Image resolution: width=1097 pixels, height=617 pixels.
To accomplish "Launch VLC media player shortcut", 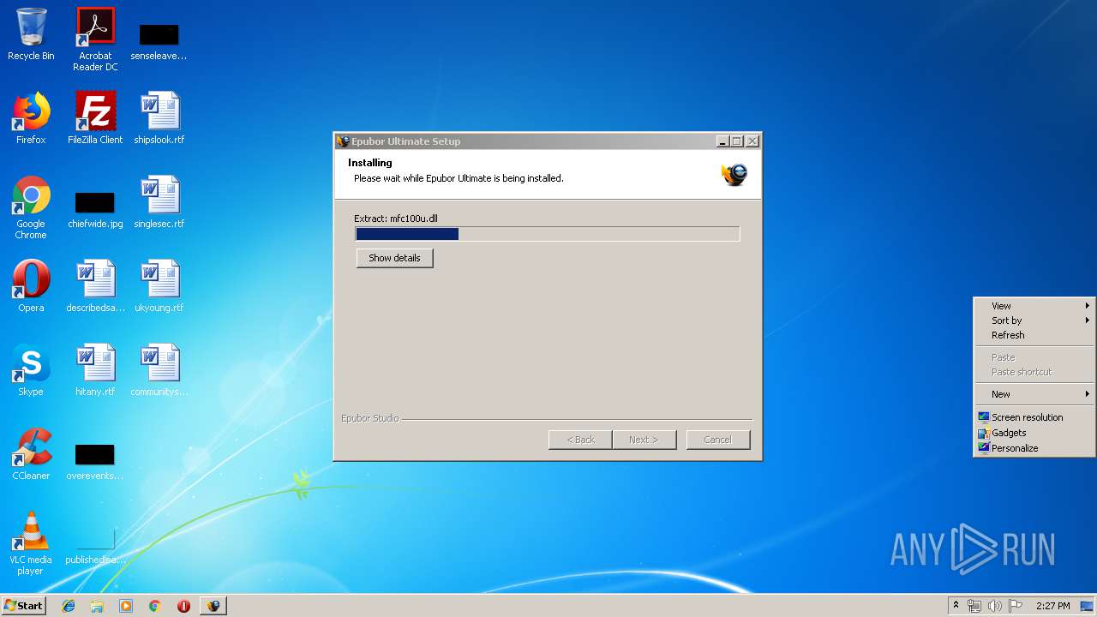I will coord(31,543).
